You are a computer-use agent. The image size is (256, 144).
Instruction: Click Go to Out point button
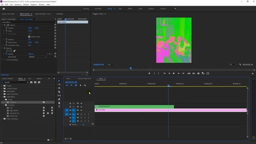tap(183, 74)
